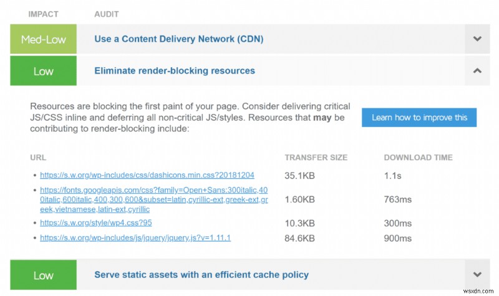Collapse the render-blocking resources audit chevron
The width and height of the screenshot is (499, 296).
tap(477, 70)
